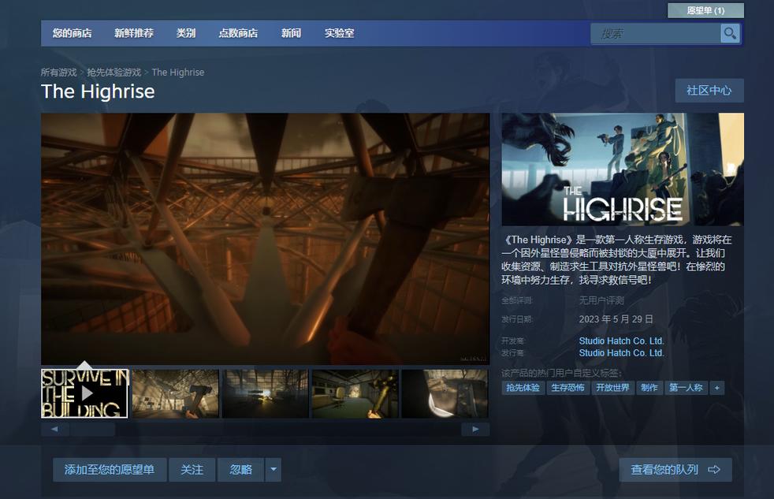The image size is (774, 499).
Task: Click the 无用户评测 review summary text
Action: click(601, 300)
